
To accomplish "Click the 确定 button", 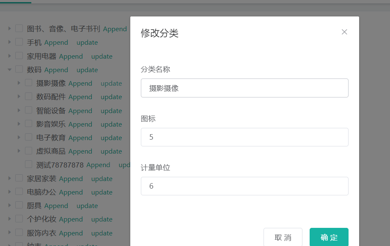I will (x=329, y=237).
